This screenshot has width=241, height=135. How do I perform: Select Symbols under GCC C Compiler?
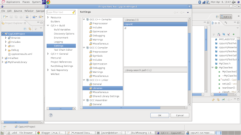click(98, 56)
